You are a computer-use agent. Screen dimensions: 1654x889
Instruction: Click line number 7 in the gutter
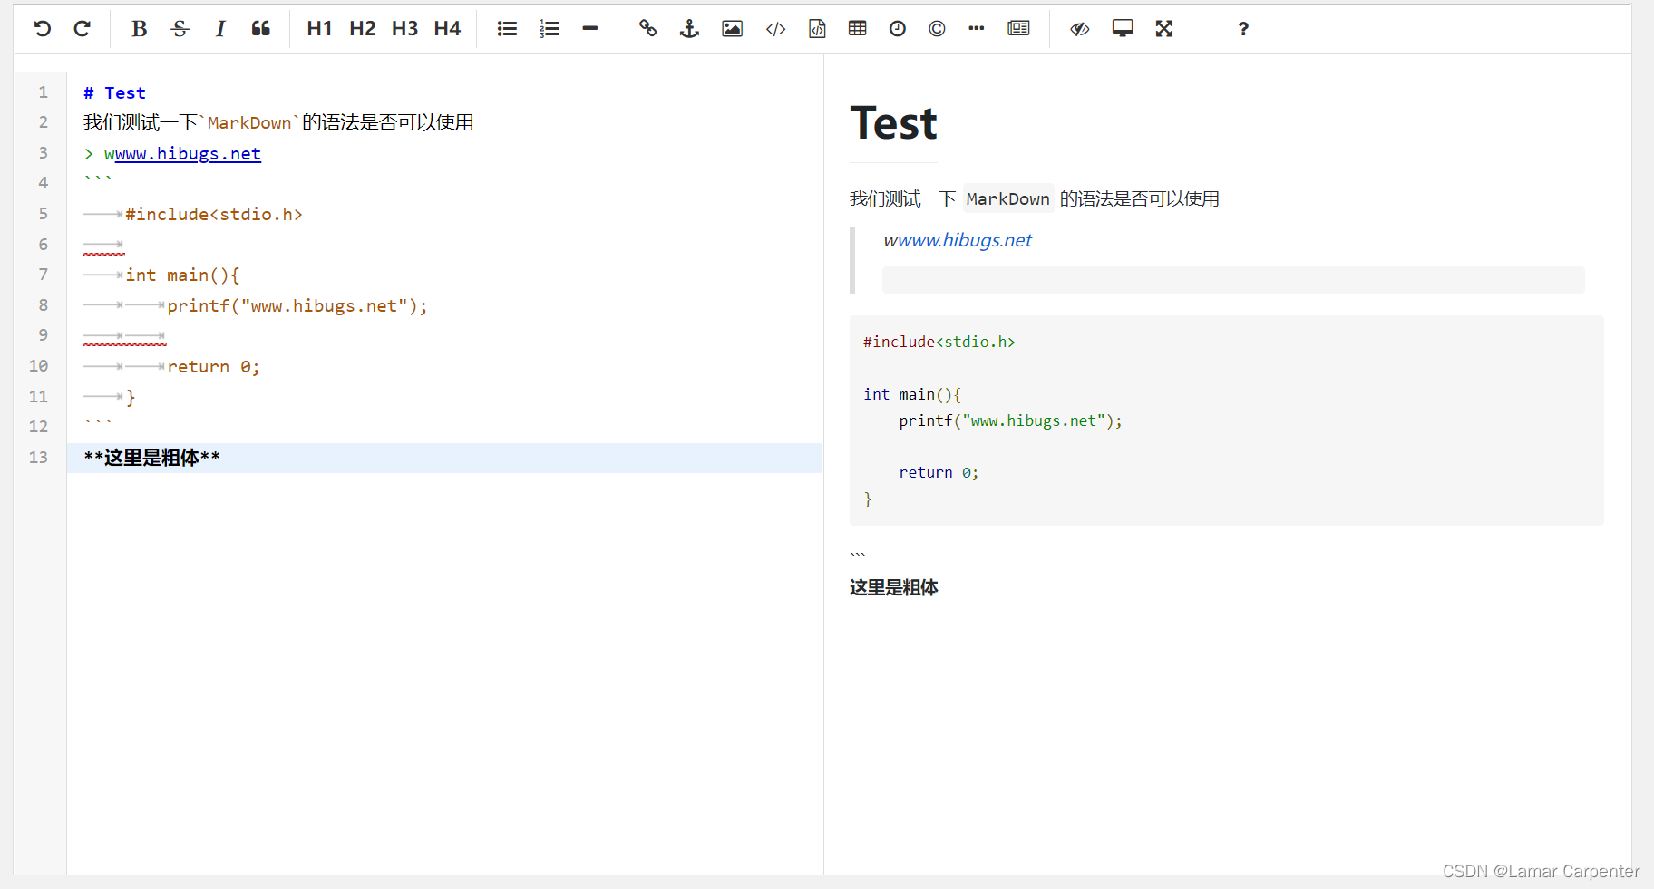click(43, 275)
